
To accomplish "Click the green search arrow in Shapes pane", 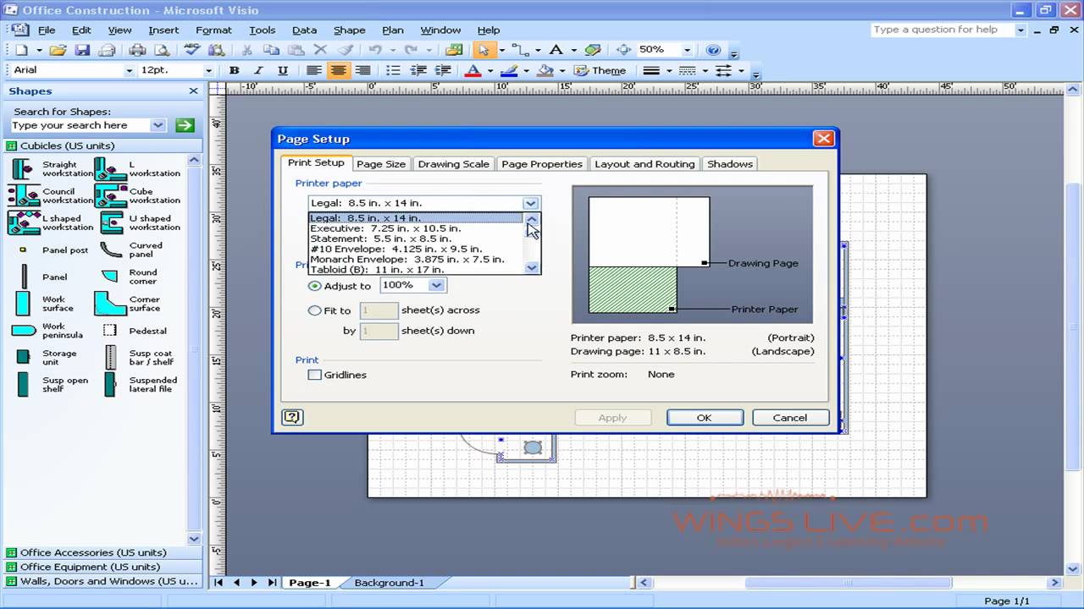I will tap(185, 125).
